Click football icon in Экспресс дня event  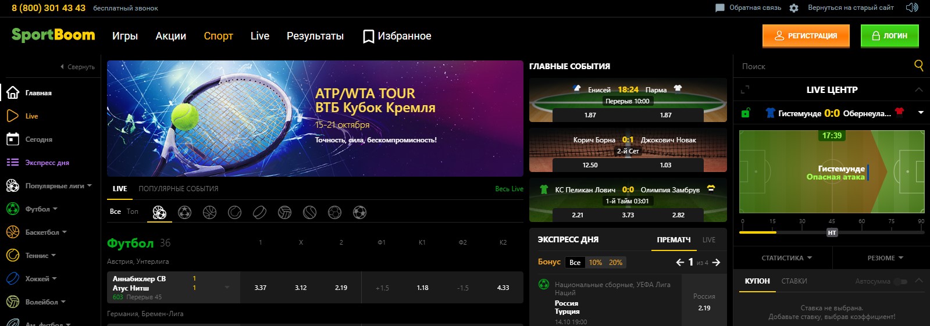click(544, 284)
